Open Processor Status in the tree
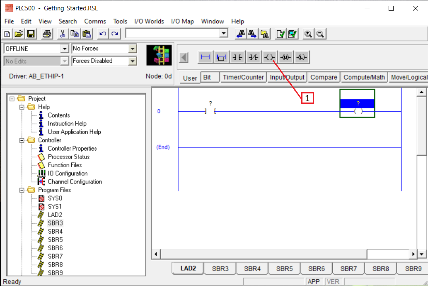Screen dimensions: 428x286 pyautogui.click(x=69, y=156)
